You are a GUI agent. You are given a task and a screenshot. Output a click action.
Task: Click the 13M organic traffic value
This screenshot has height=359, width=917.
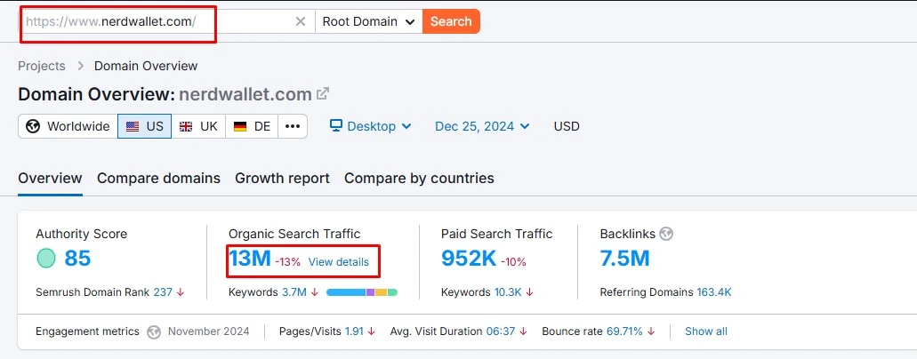250,259
